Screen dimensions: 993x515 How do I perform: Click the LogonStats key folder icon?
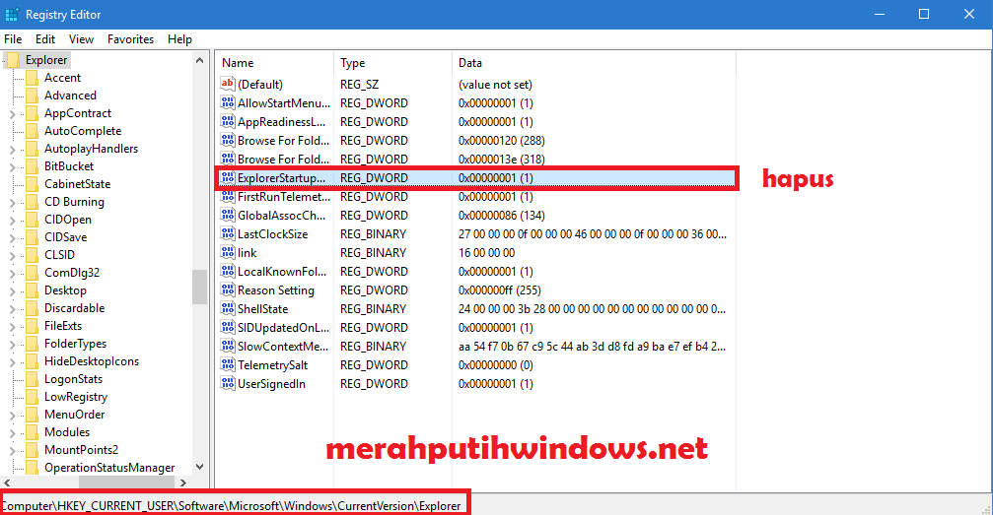pos(33,379)
